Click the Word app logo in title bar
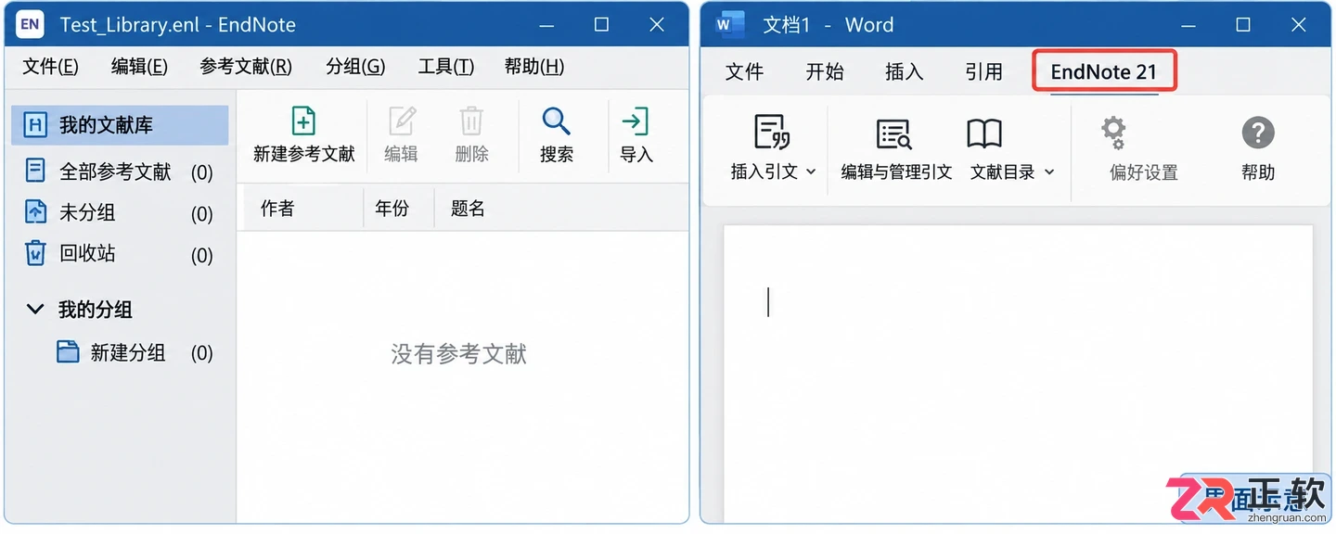Screen dimensions: 1336x534 730,25
